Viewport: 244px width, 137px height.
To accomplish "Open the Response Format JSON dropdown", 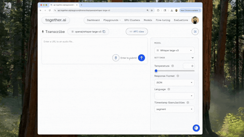I will point(174,82).
